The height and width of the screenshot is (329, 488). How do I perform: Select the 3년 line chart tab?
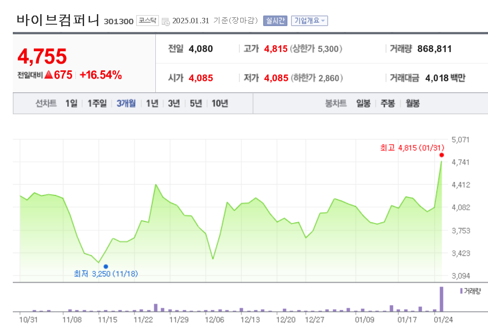pyautogui.click(x=174, y=103)
